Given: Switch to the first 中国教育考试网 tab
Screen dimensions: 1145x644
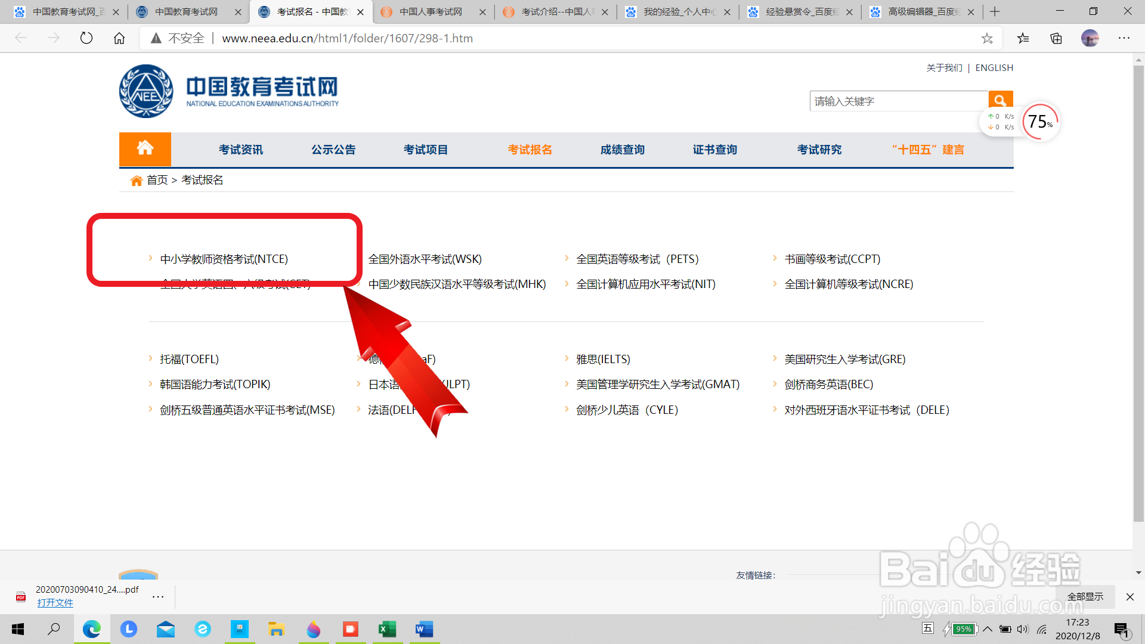Looking at the screenshot, I should (67, 12).
